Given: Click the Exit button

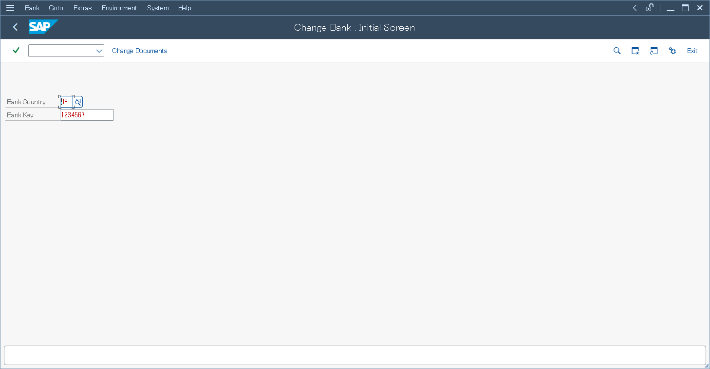Looking at the screenshot, I should pos(692,51).
